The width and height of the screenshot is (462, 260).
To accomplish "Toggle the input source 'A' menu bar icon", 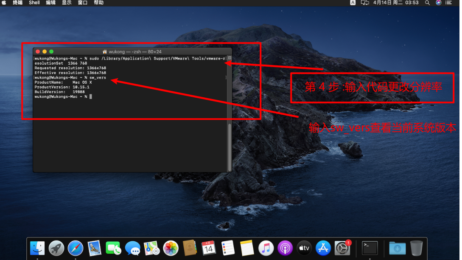I will pos(353,3).
